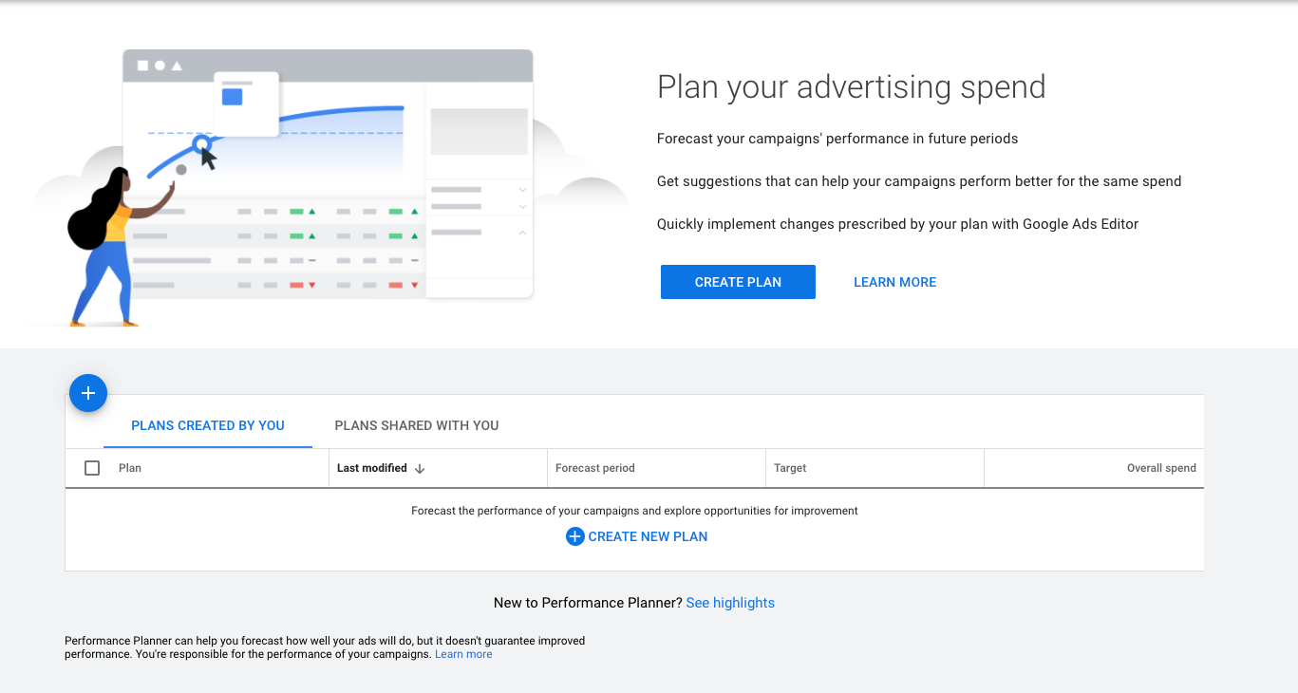
Task: Click the empty-table forecast message text
Action: tap(634, 511)
